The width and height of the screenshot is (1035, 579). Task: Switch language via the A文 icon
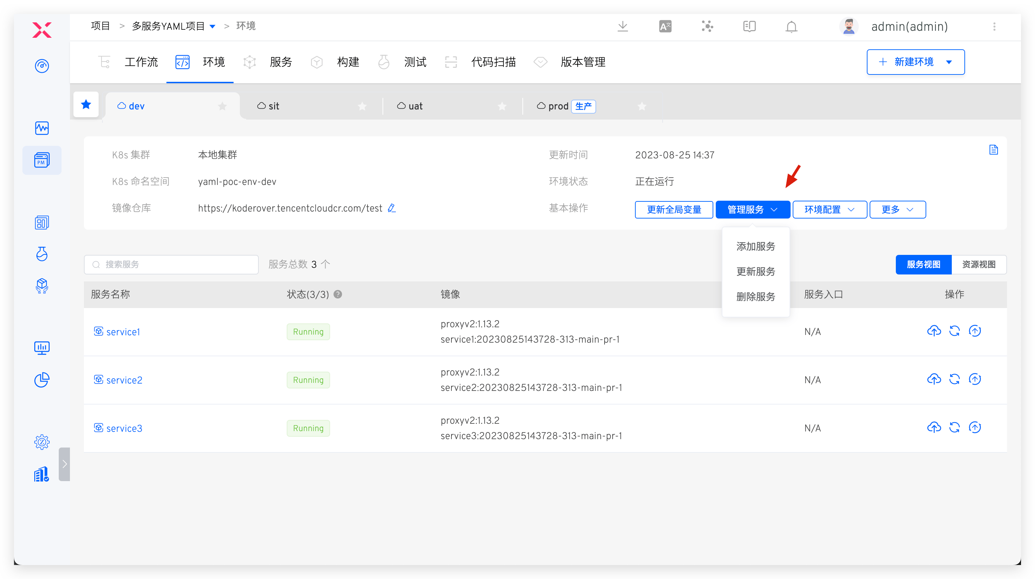pyautogui.click(x=665, y=26)
